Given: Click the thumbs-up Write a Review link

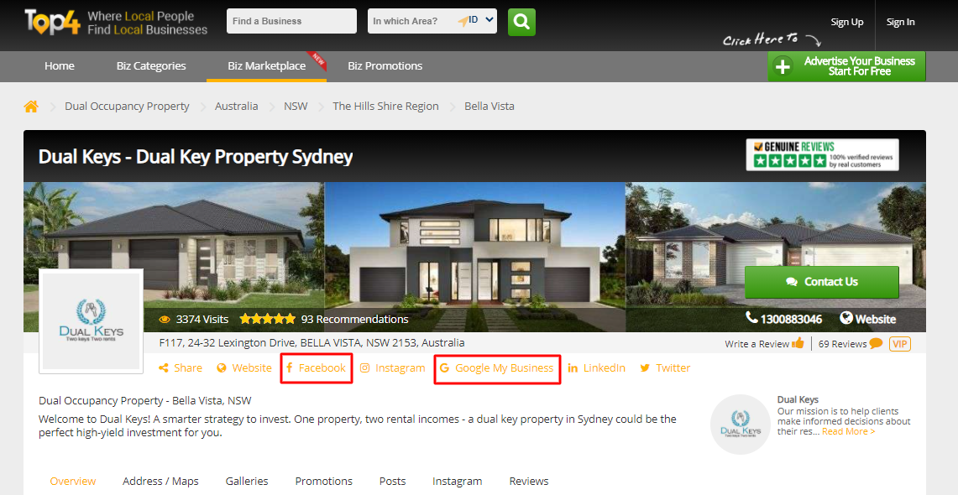Looking at the screenshot, I should tap(764, 344).
